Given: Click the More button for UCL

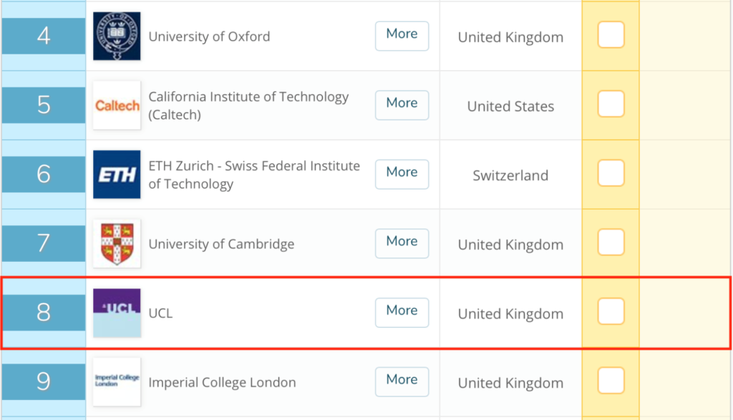Looking at the screenshot, I should point(402,313).
